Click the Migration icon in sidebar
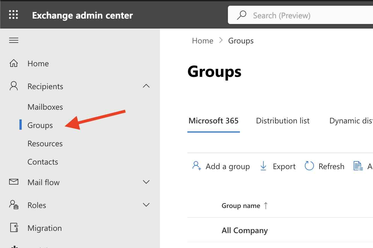The width and height of the screenshot is (373, 248). [13, 228]
